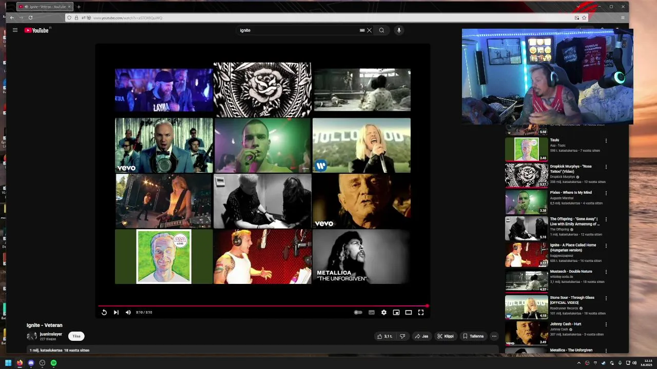Open options menu for Ignite A Place Called Home

[606, 245]
